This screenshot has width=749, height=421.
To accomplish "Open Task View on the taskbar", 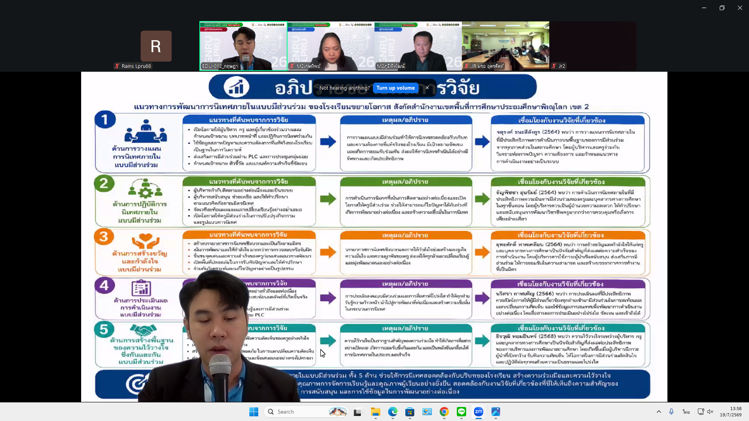I will 357,412.
